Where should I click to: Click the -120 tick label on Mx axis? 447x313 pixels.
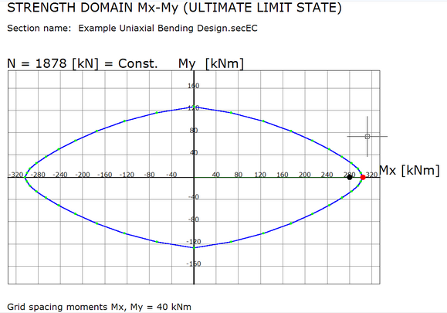(127, 175)
